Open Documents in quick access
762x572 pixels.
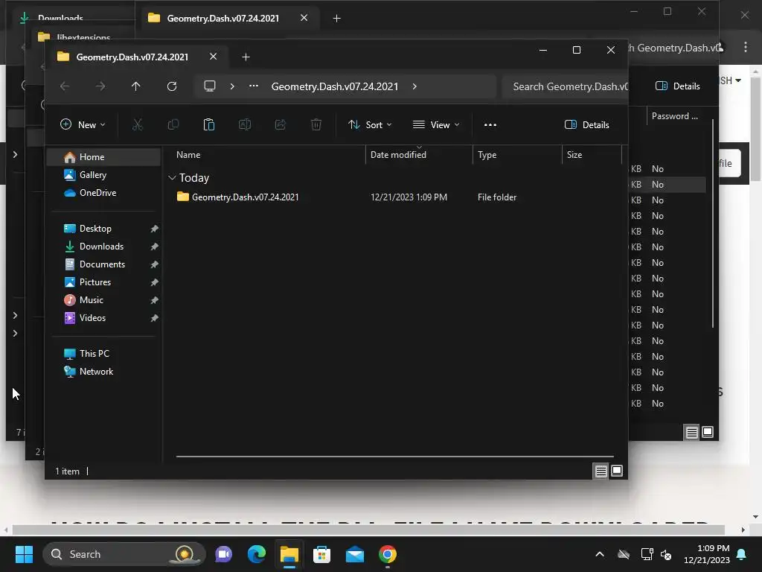[102, 264]
